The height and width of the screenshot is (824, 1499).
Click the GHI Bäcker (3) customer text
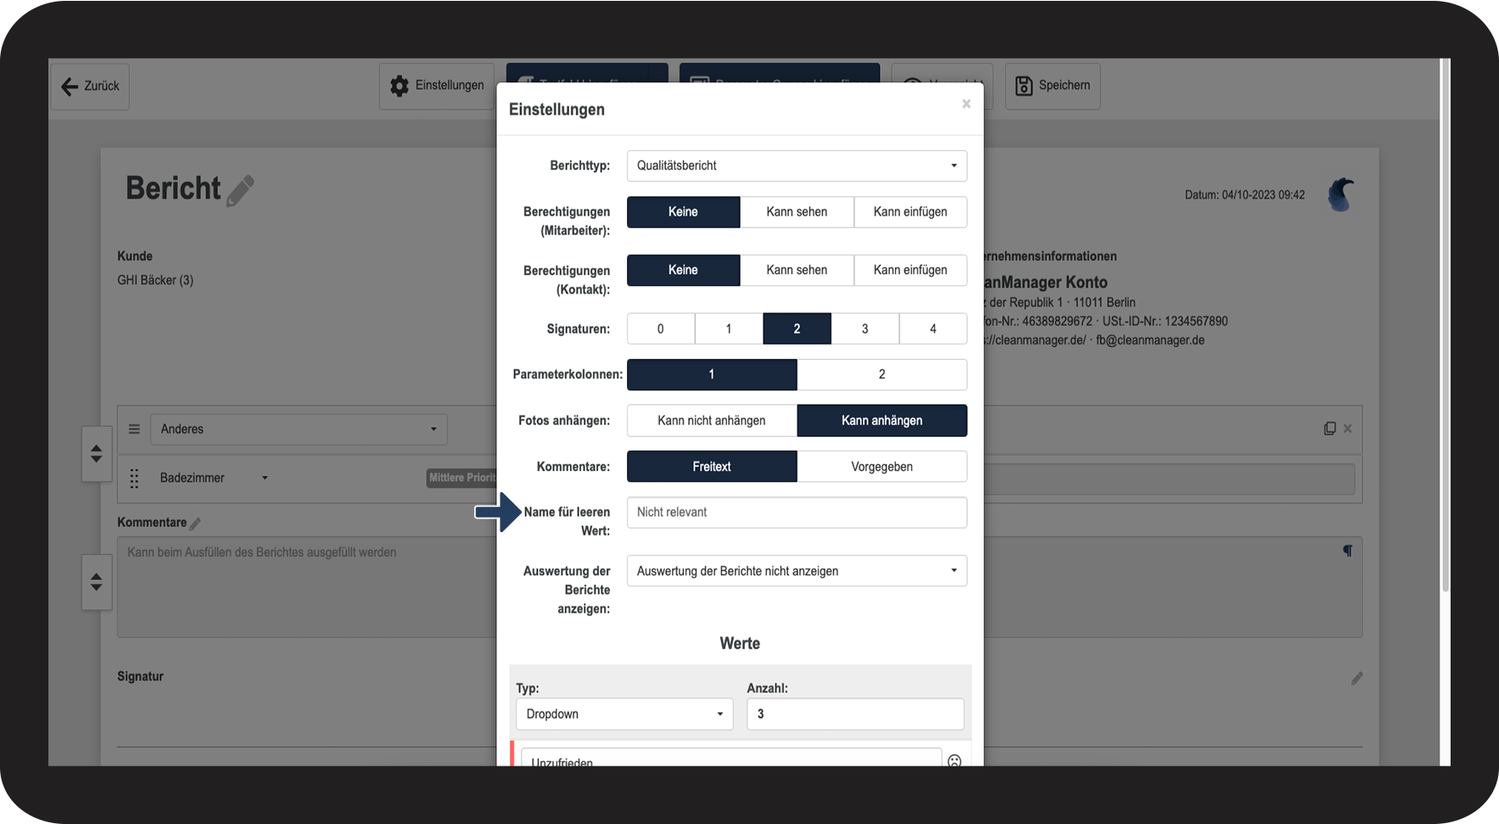155,280
